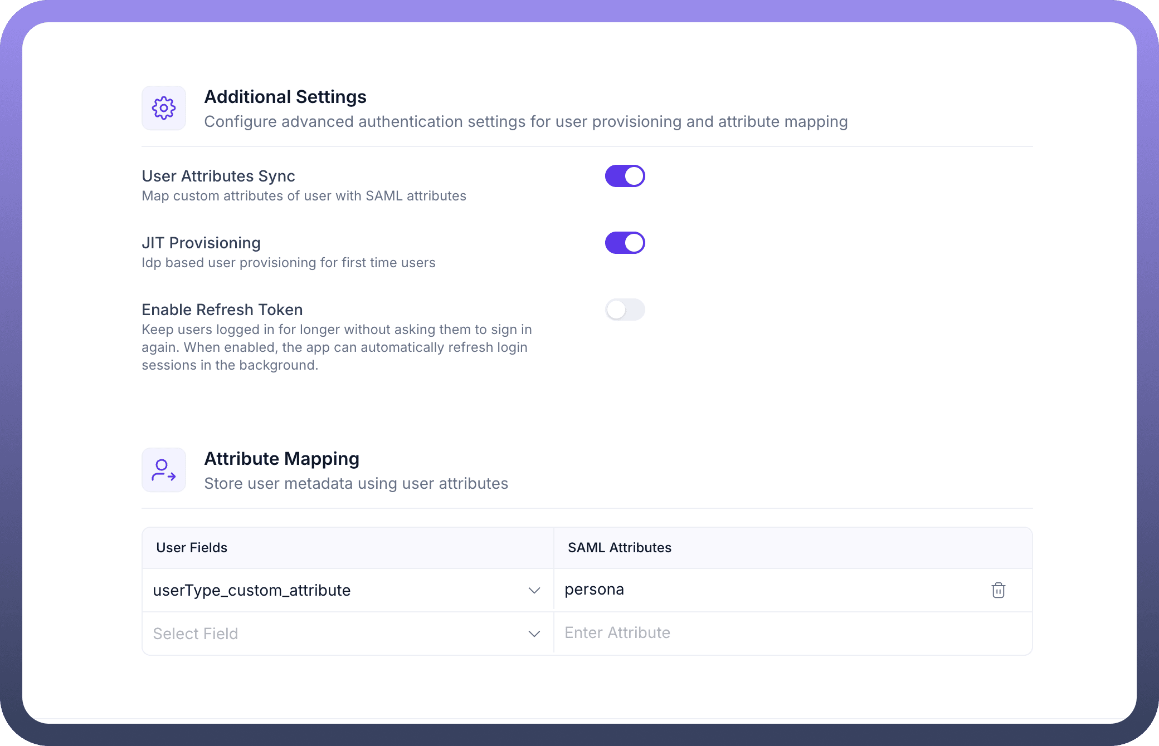Expand the userType_custom_attribute chevron

534,590
